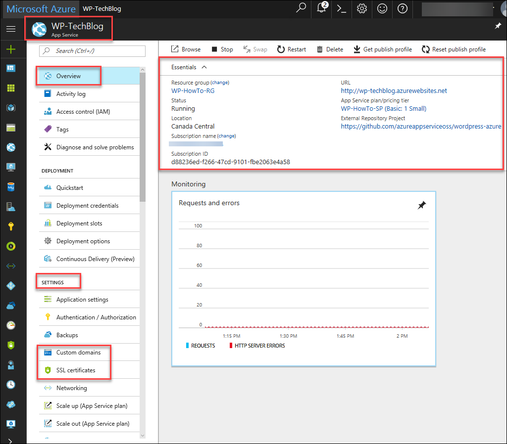Image resolution: width=507 pixels, height=444 pixels.
Task: Open the yellow key icon in sidebar
Action: coord(11,226)
